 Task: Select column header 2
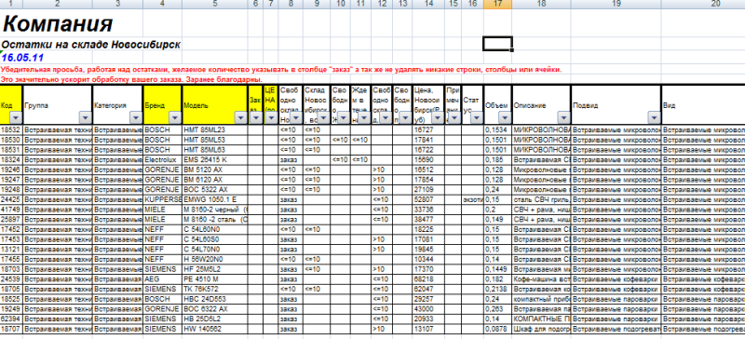click(57, 4)
